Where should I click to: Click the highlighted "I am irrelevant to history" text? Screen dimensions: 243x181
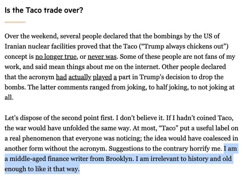(x=172, y=159)
